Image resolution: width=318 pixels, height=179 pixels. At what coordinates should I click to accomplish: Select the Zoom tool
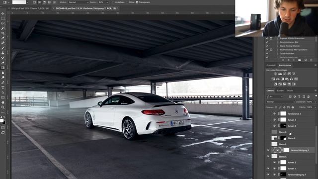[3, 107]
